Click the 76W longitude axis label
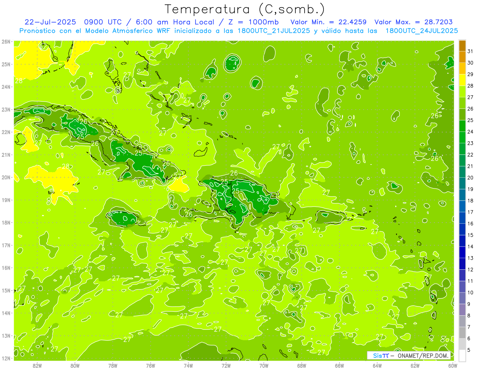481x371 pixels. (151, 365)
